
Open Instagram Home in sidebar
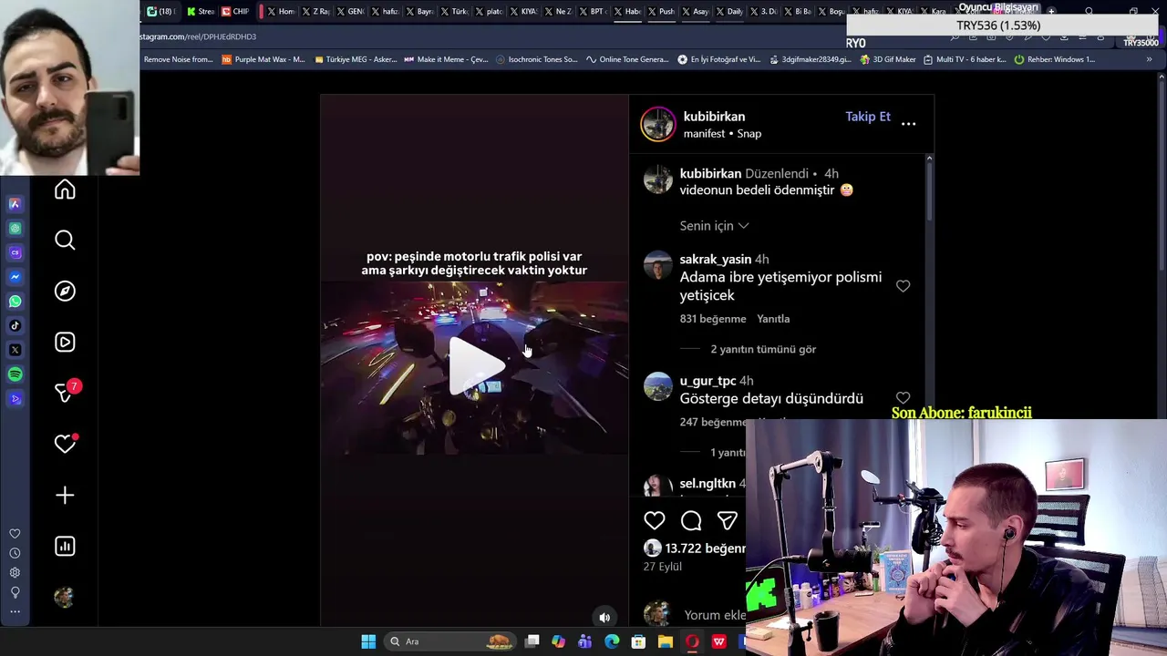pos(65,190)
